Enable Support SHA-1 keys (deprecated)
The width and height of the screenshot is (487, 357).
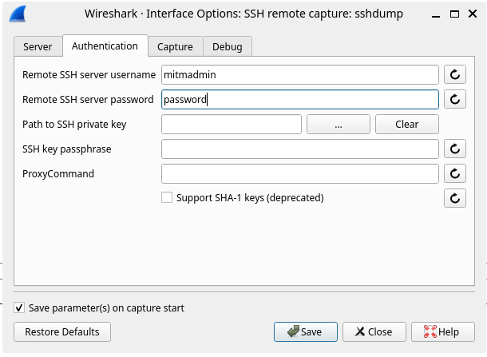click(x=167, y=197)
